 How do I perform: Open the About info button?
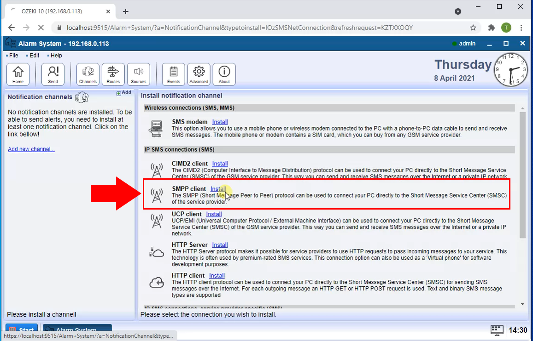(x=224, y=74)
